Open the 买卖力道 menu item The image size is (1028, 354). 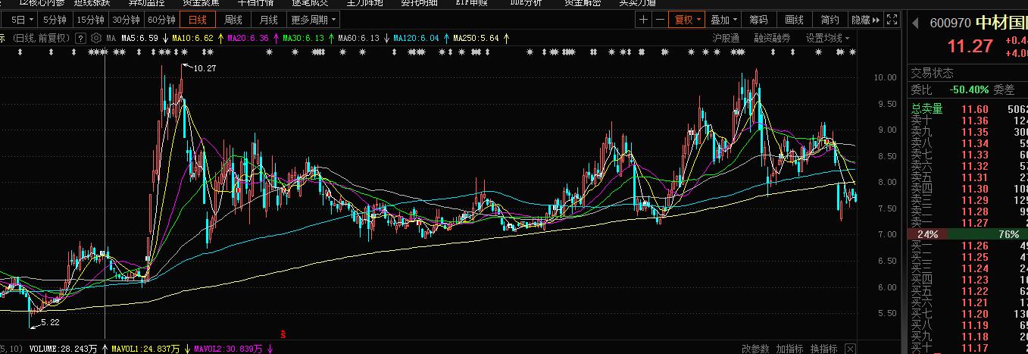(x=637, y=3)
